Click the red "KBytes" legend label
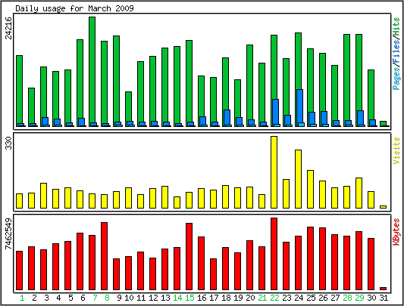The width and height of the screenshot is (404, 306). pyautogui.click(x=396, y=231)
